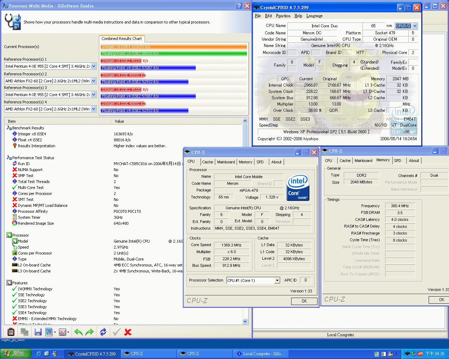The image size is (449, 359).
Task: Launch Internet Explorer from quick launch
Action: (39, 354)
